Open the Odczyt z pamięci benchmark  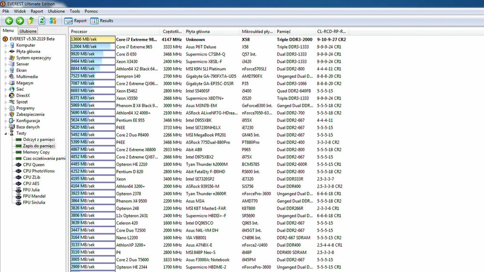click(x=39, y=140)
